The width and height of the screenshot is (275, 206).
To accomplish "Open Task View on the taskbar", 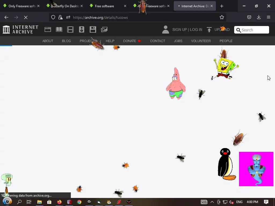I will pos(29,202).
